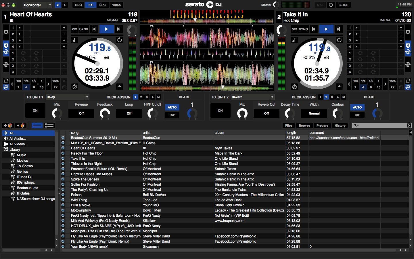Enable AUTO beats in FX Unit 1
Screen dimensions: 414x259
pyautogui.click(x=172, y=107)
